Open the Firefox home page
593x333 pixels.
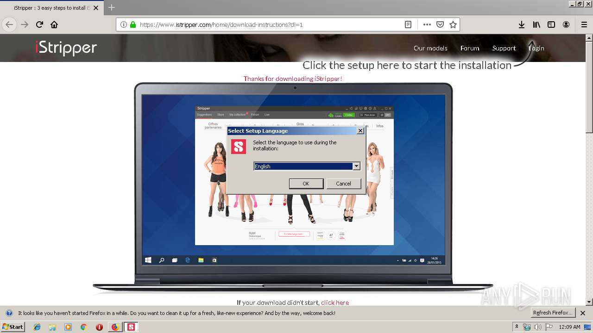54,25
